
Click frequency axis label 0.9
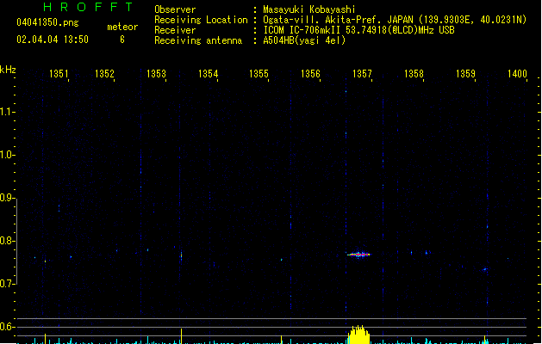click(x=7, y=198)
